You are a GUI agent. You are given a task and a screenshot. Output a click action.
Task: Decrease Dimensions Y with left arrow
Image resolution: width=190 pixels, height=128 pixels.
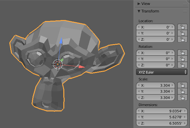tap(139, 117)
